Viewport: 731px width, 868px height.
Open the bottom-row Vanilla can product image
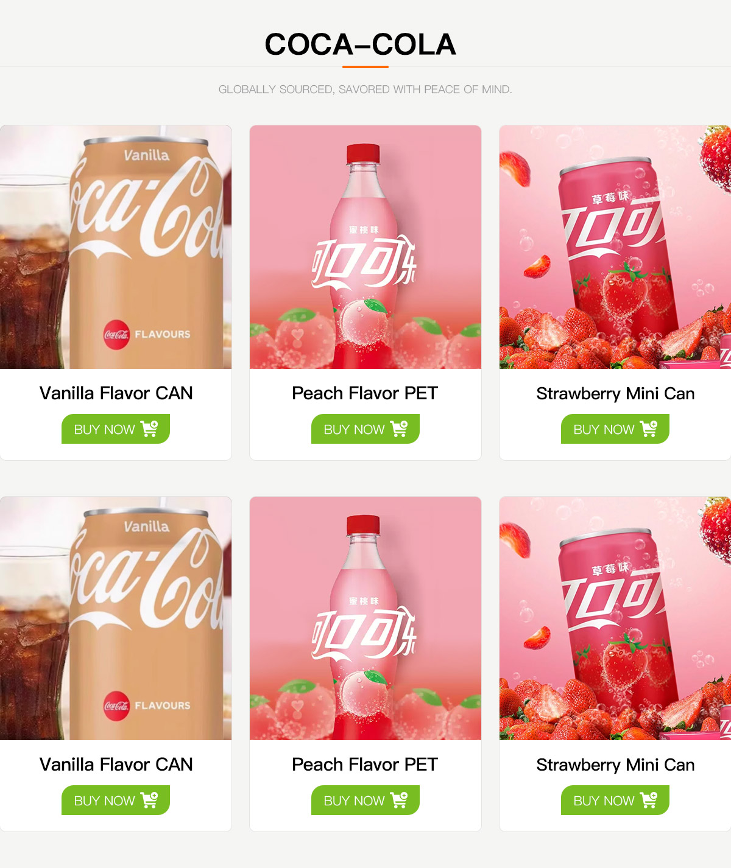[x=116, y=618]
